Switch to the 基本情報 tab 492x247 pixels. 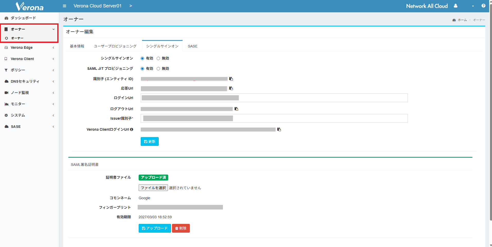point(77,46)
